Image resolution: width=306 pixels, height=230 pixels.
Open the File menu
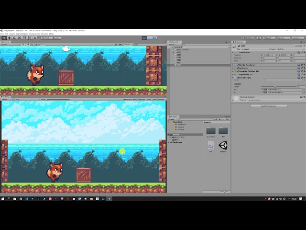point(2,34)
